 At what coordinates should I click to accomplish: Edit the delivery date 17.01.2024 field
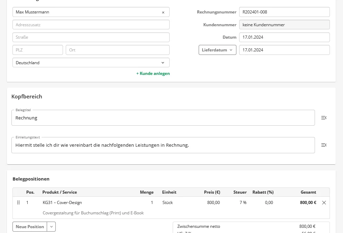pos(284,50)
